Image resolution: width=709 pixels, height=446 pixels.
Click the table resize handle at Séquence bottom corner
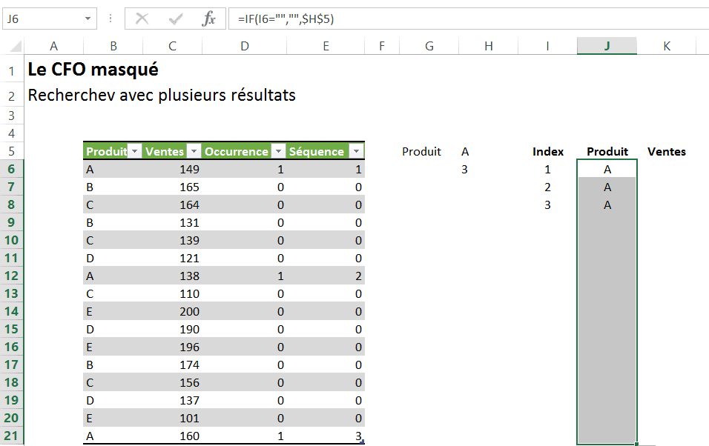tap(363, 442)
